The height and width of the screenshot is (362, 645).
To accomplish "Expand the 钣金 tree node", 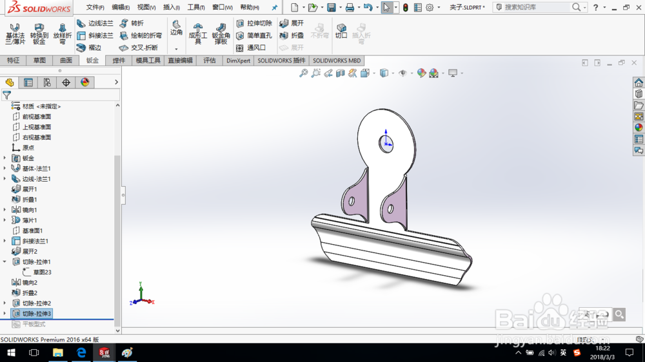I will coord(5,158).
